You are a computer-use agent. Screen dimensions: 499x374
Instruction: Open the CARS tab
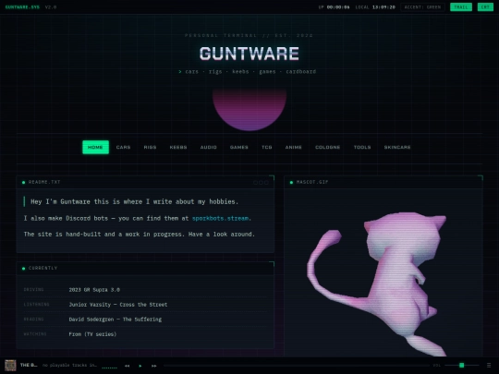(123, 147)
